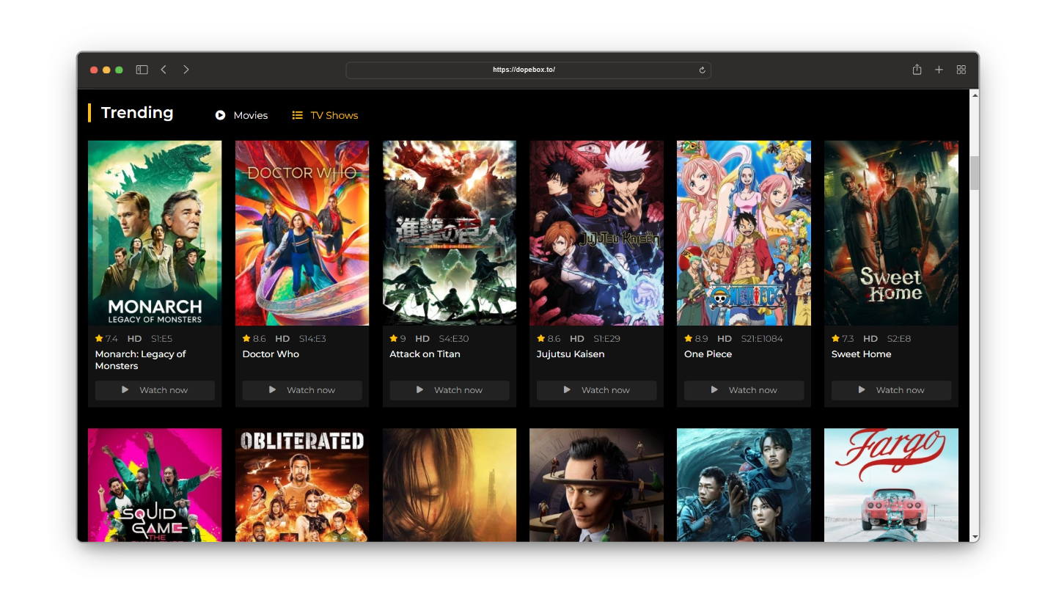Watch now for One Piece
The height and width of the screenshot is (594, 1056).
(x=744, y=390)
